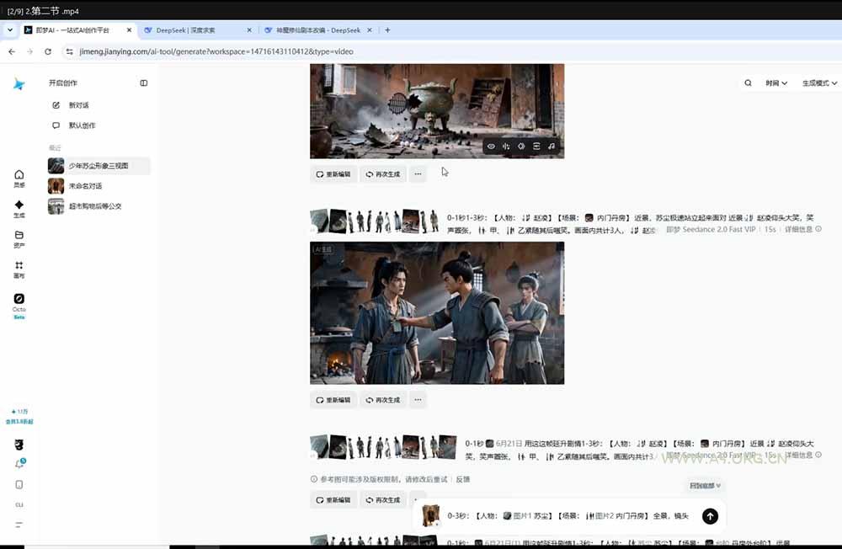
Task: Go to 灵感 home page icon
Action: point(19,179)
